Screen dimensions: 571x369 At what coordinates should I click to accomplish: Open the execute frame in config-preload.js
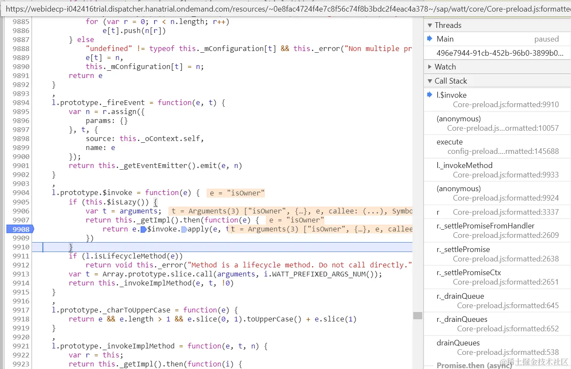tap(497, 147)
